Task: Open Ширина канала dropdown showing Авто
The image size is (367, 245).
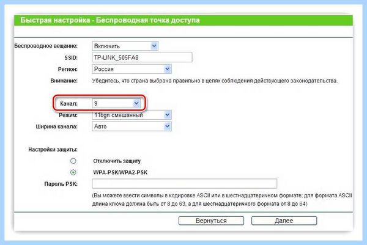Action: tap(132, 126)
